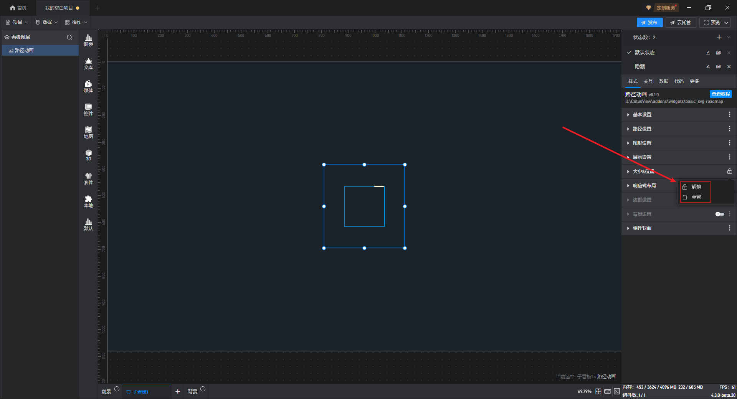
Task: Rename the 隐藏 state with edit icon
Action: pyautogui.click(x=708, y=67)
